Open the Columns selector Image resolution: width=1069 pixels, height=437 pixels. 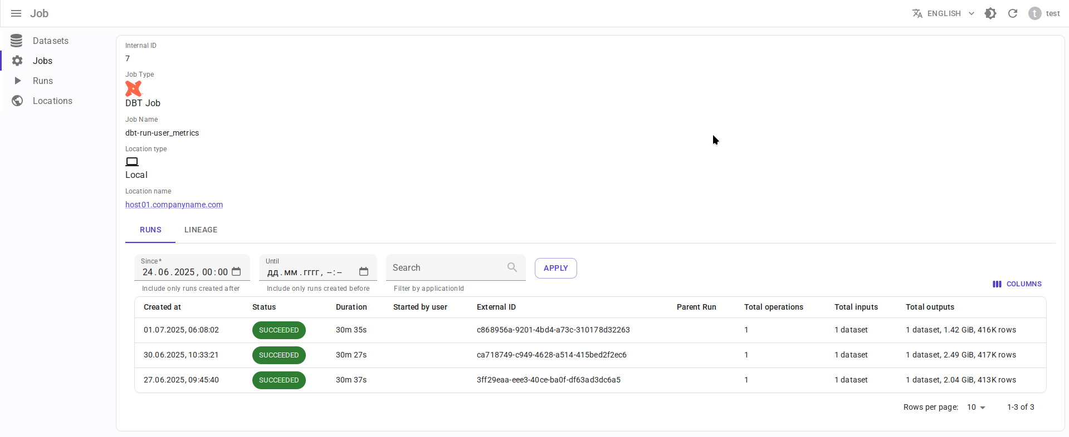pos(1017,284)
